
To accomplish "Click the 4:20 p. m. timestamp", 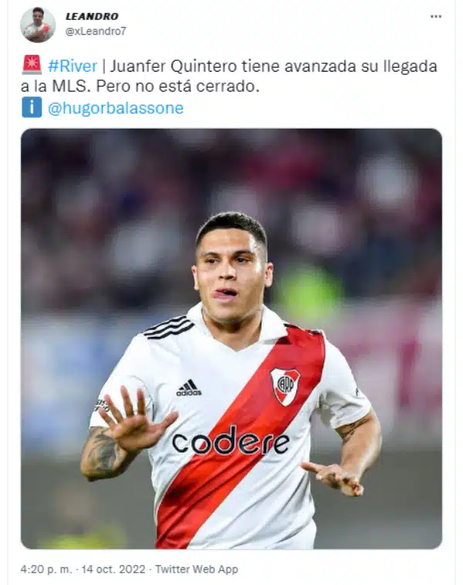I will 46,570.
